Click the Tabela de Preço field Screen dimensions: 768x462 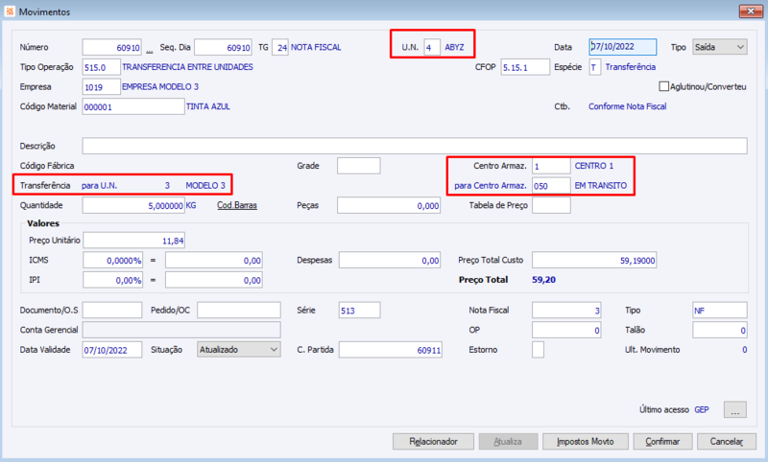551,205
